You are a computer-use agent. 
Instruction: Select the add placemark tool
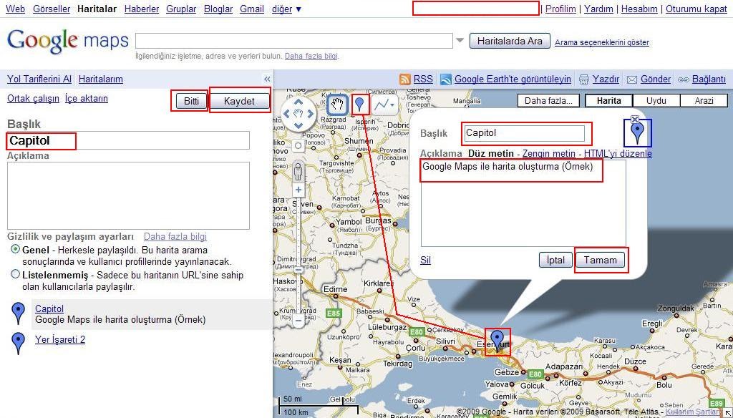(359, 104)
